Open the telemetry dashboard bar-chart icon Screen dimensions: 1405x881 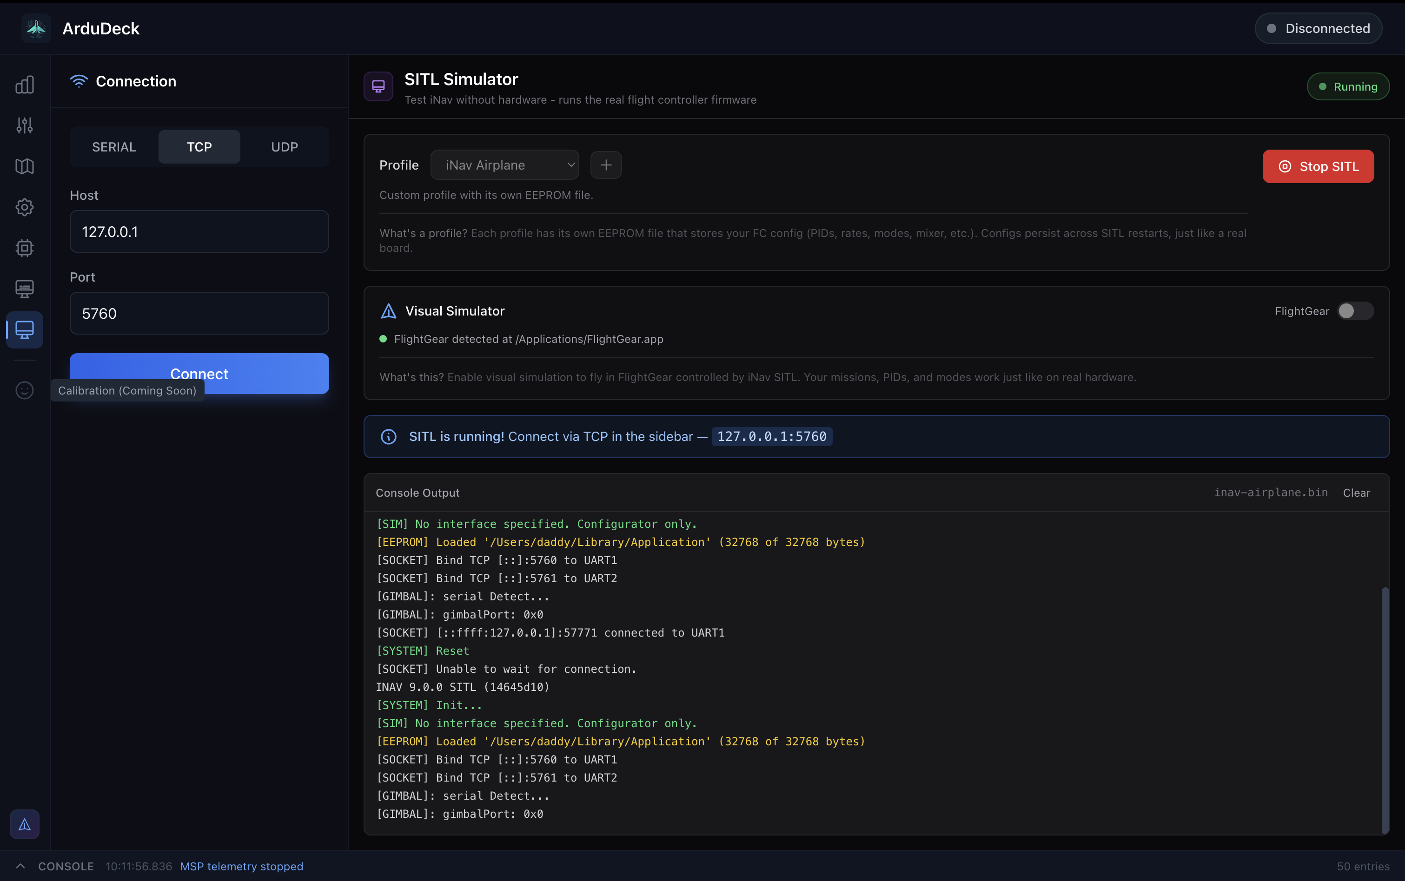pos(25,85)
